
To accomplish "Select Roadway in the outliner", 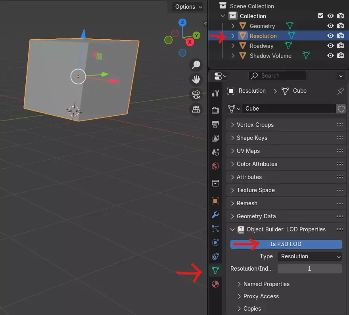I will 261,46.
